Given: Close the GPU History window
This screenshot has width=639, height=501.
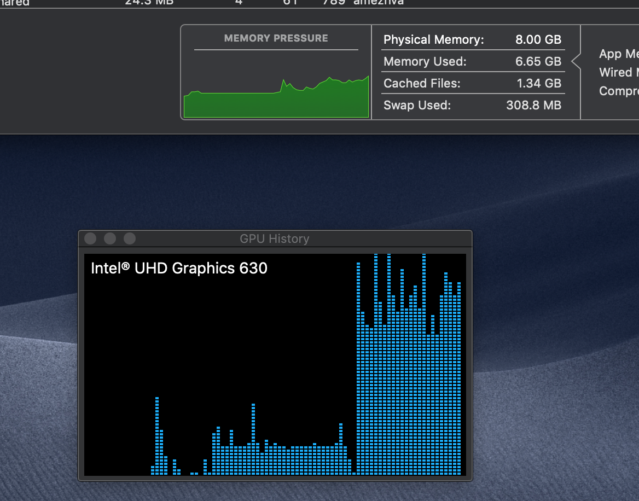Looking at the screenshot, I should click(x=90, y=238).
